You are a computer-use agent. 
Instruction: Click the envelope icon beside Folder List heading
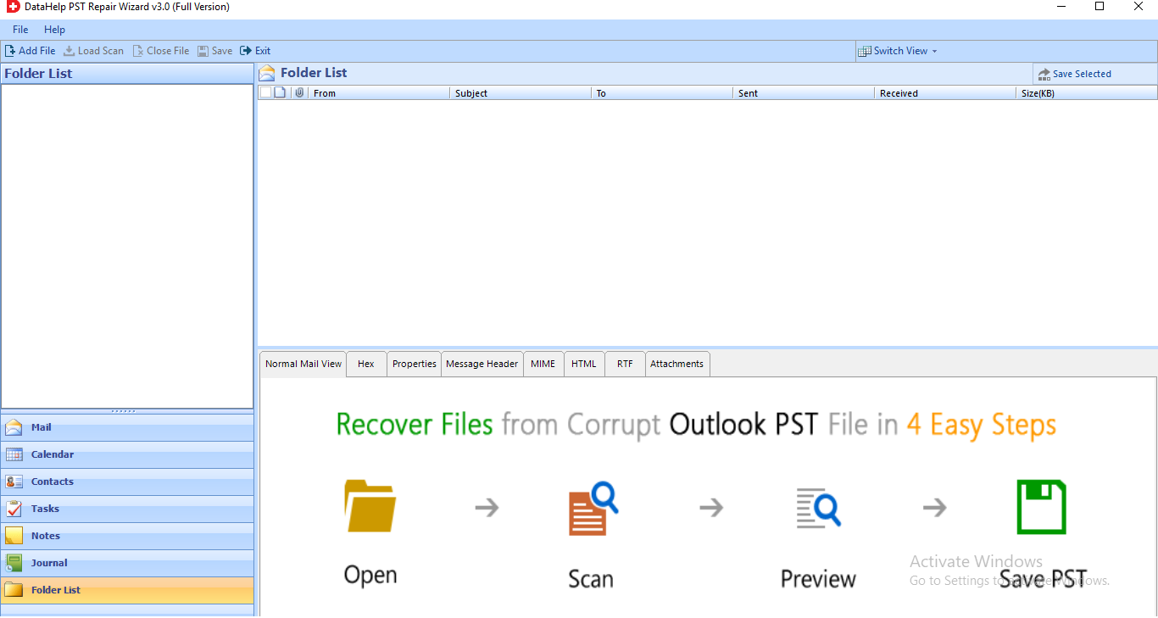click(267, 73)
